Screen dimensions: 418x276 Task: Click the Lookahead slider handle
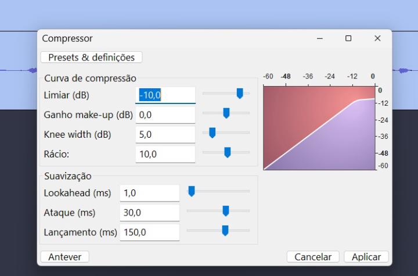pyautogui.click(x=192, y=191)
